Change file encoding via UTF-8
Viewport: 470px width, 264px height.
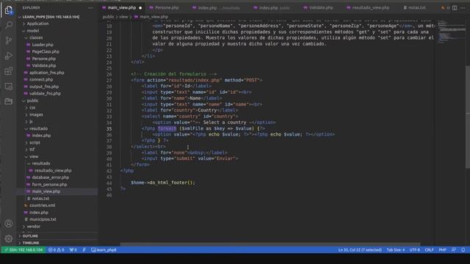[x=414, y=249]
